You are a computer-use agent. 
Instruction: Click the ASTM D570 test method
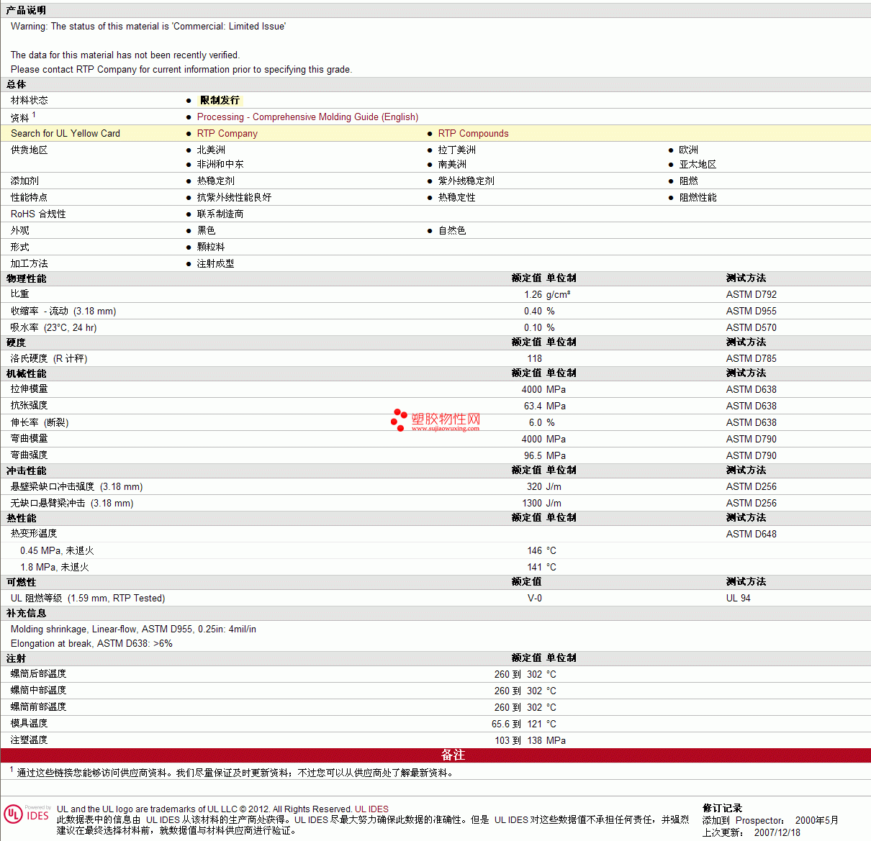pos(752,327)
